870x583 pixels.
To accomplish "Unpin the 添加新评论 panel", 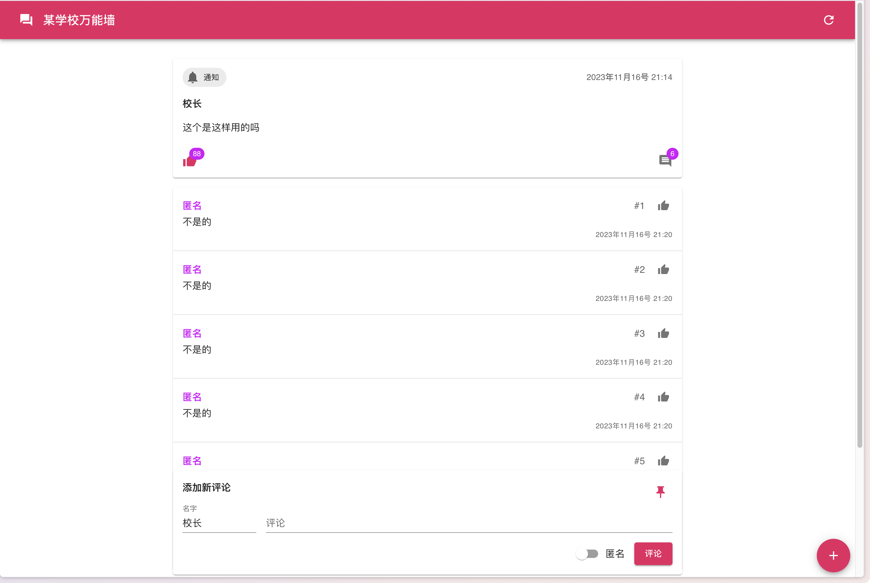I will (660, 492).
